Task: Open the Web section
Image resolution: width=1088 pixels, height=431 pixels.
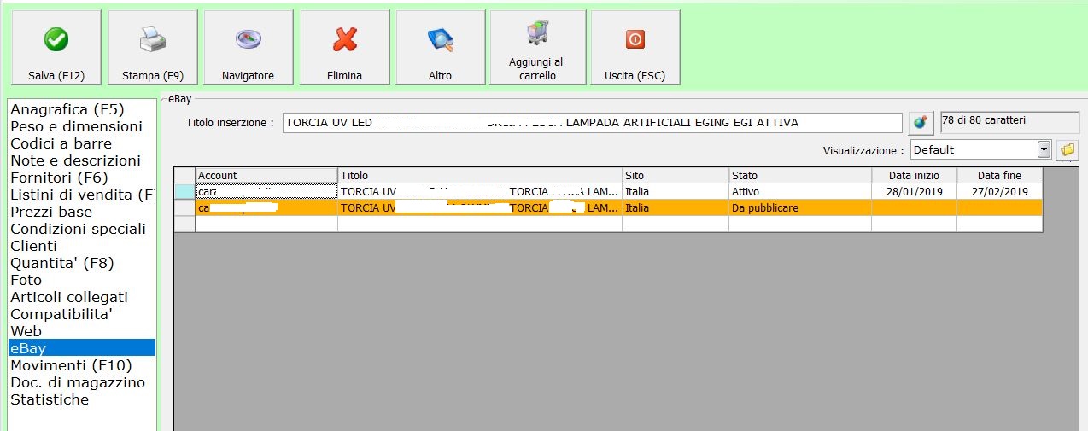Action: (x=26, y=331)
